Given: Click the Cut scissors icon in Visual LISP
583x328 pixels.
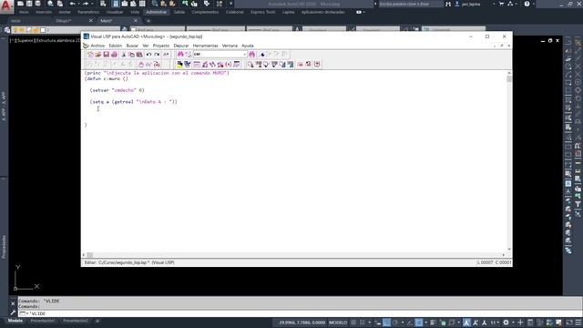Looking at the screenshot, I should pyautogui.click(x=124, y=55).
